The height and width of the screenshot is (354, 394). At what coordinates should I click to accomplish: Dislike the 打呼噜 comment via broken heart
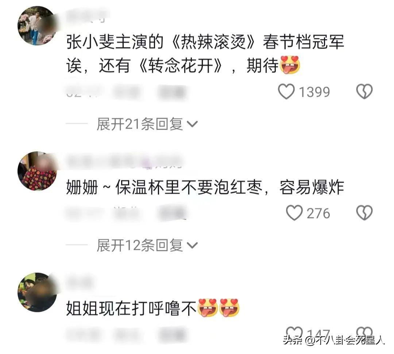point(364,332)
